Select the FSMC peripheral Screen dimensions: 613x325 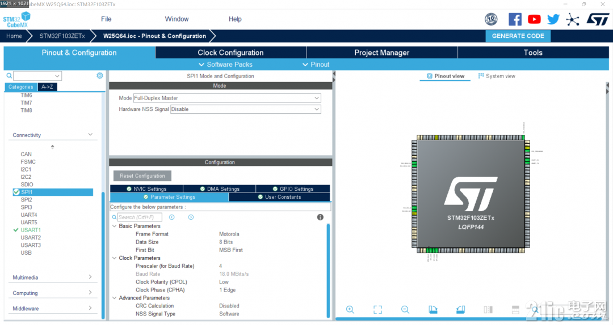click(28, 161)
